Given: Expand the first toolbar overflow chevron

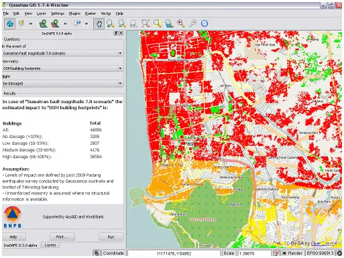Looking at the screenshot, I should point(31,23).
